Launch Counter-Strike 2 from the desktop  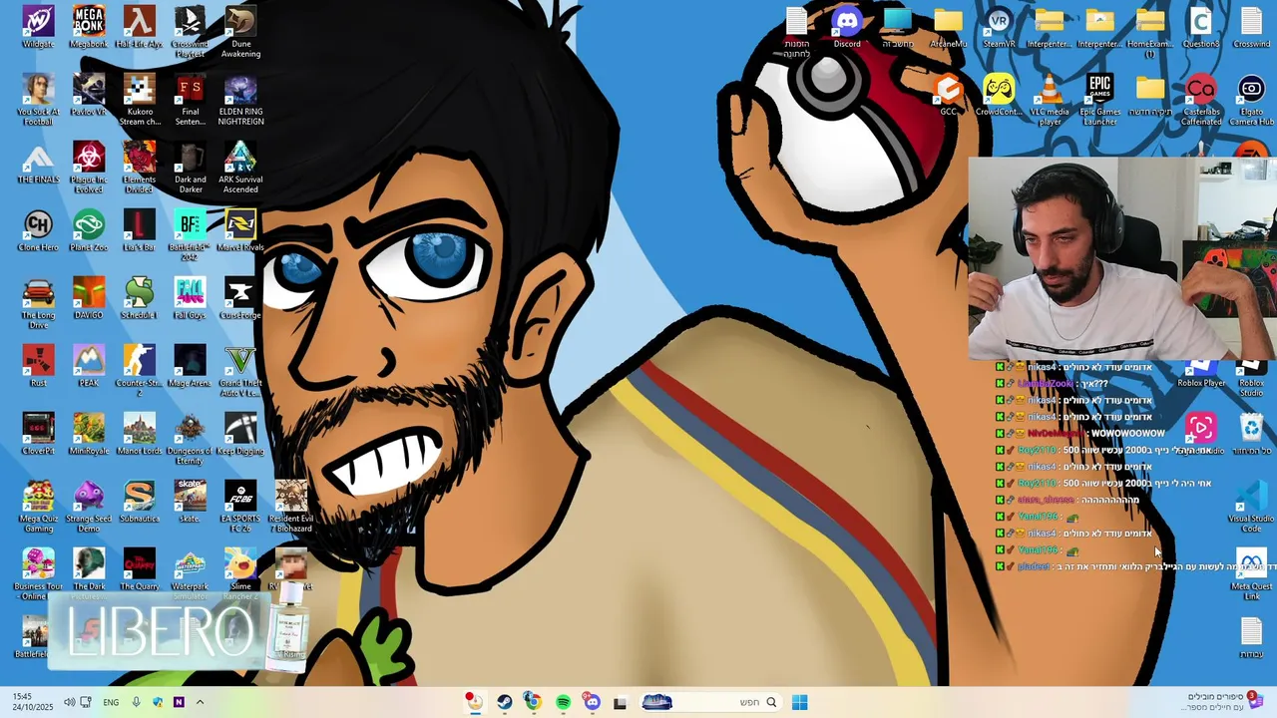[140, 371]
